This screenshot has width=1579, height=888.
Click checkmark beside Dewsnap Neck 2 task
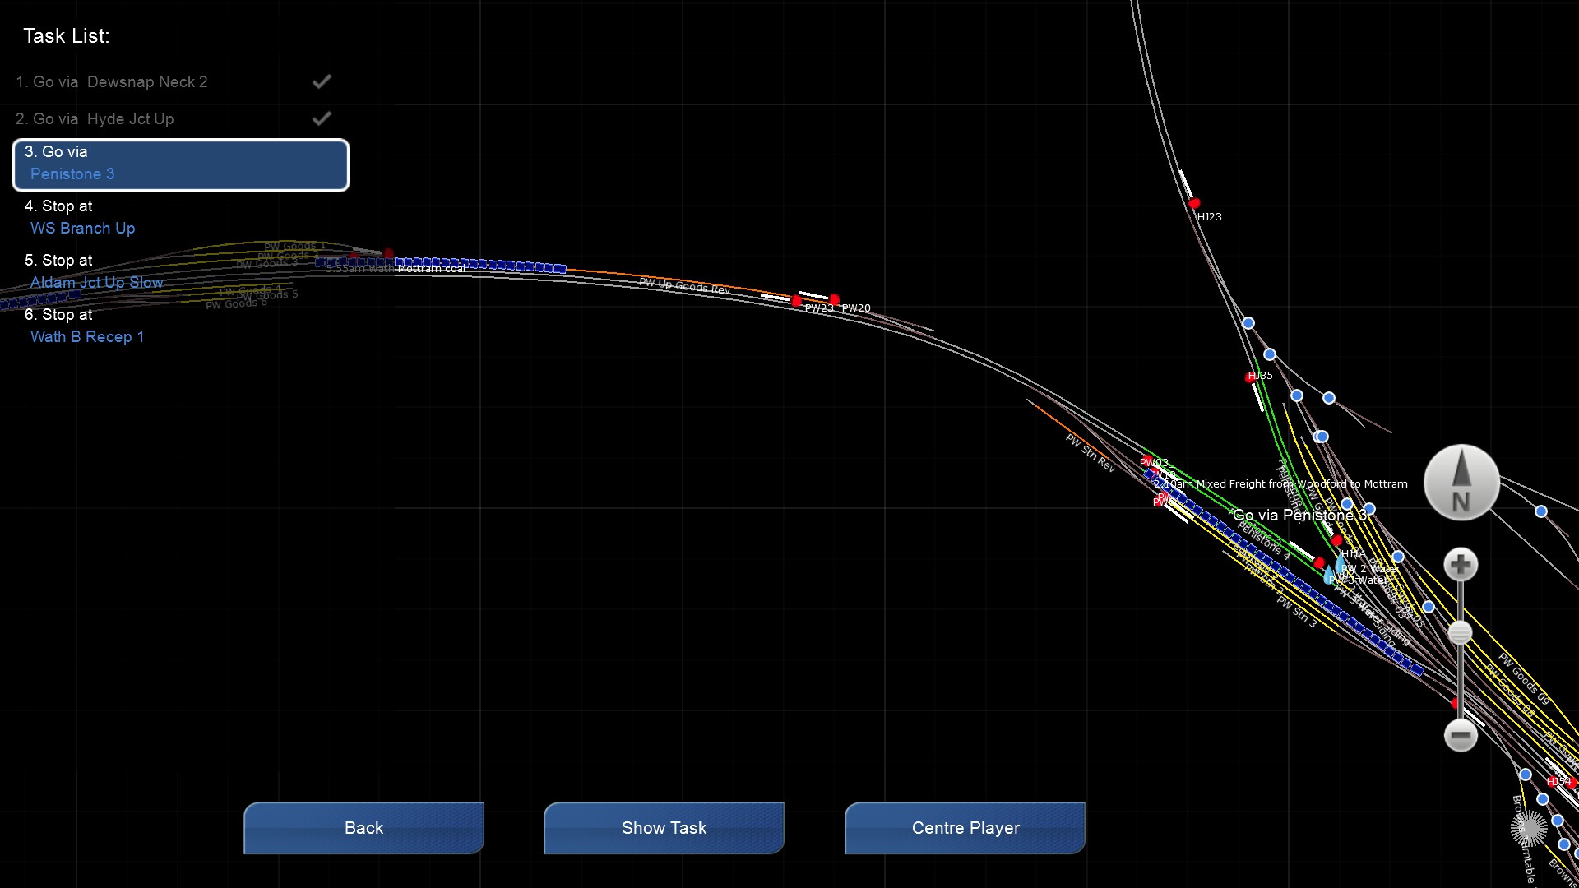coord(322,81)
